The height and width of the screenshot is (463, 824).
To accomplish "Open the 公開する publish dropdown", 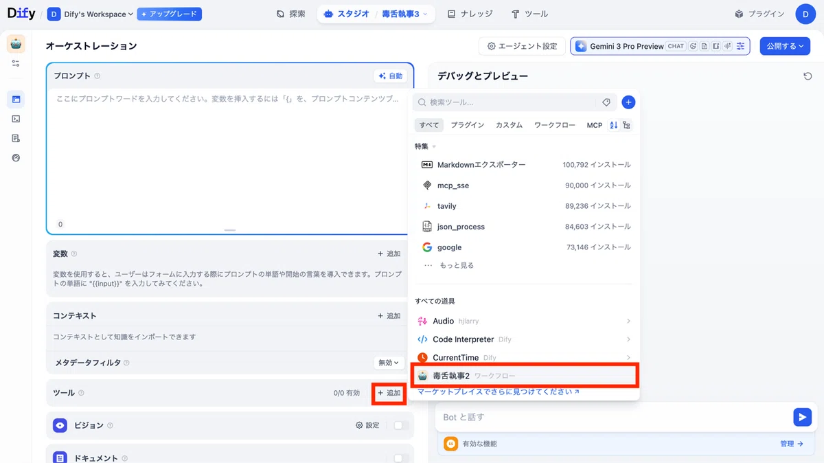I will pos(785,46).
